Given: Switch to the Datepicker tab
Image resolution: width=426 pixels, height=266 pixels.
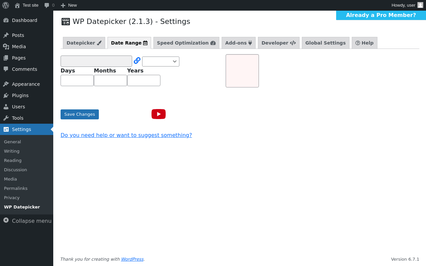Looking at the screenshot, I should click(x=84, y=43).
